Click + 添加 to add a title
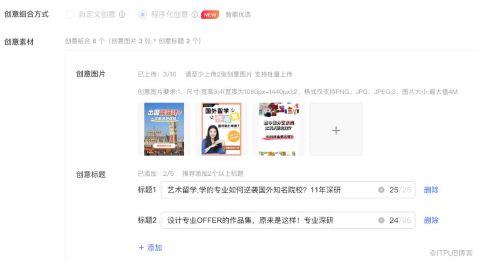Image resolution: width=478 pixels, height=261 pixels. coord(150,248)
